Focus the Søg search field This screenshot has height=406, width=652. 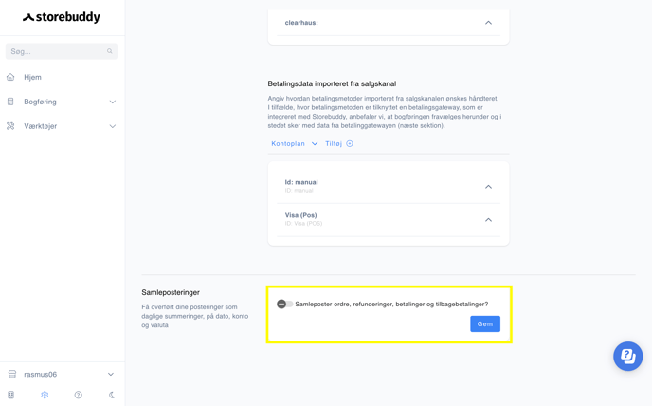[x=61, y=51]
